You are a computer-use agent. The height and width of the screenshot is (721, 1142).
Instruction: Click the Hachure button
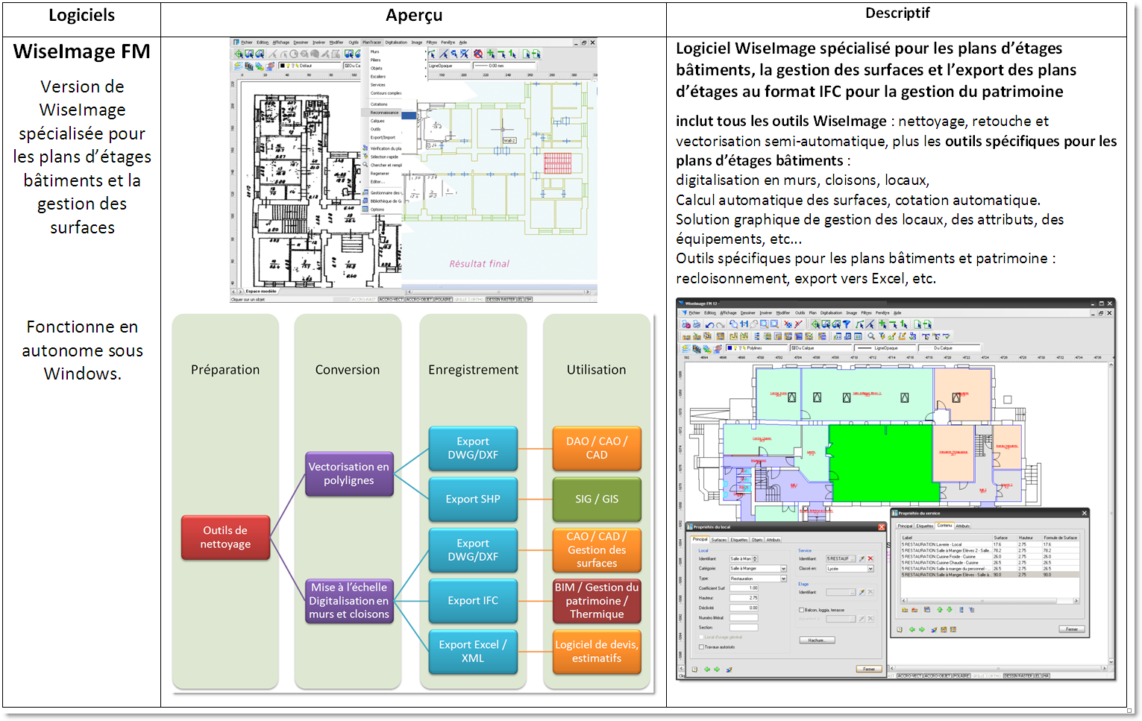(x=817, y=640)
